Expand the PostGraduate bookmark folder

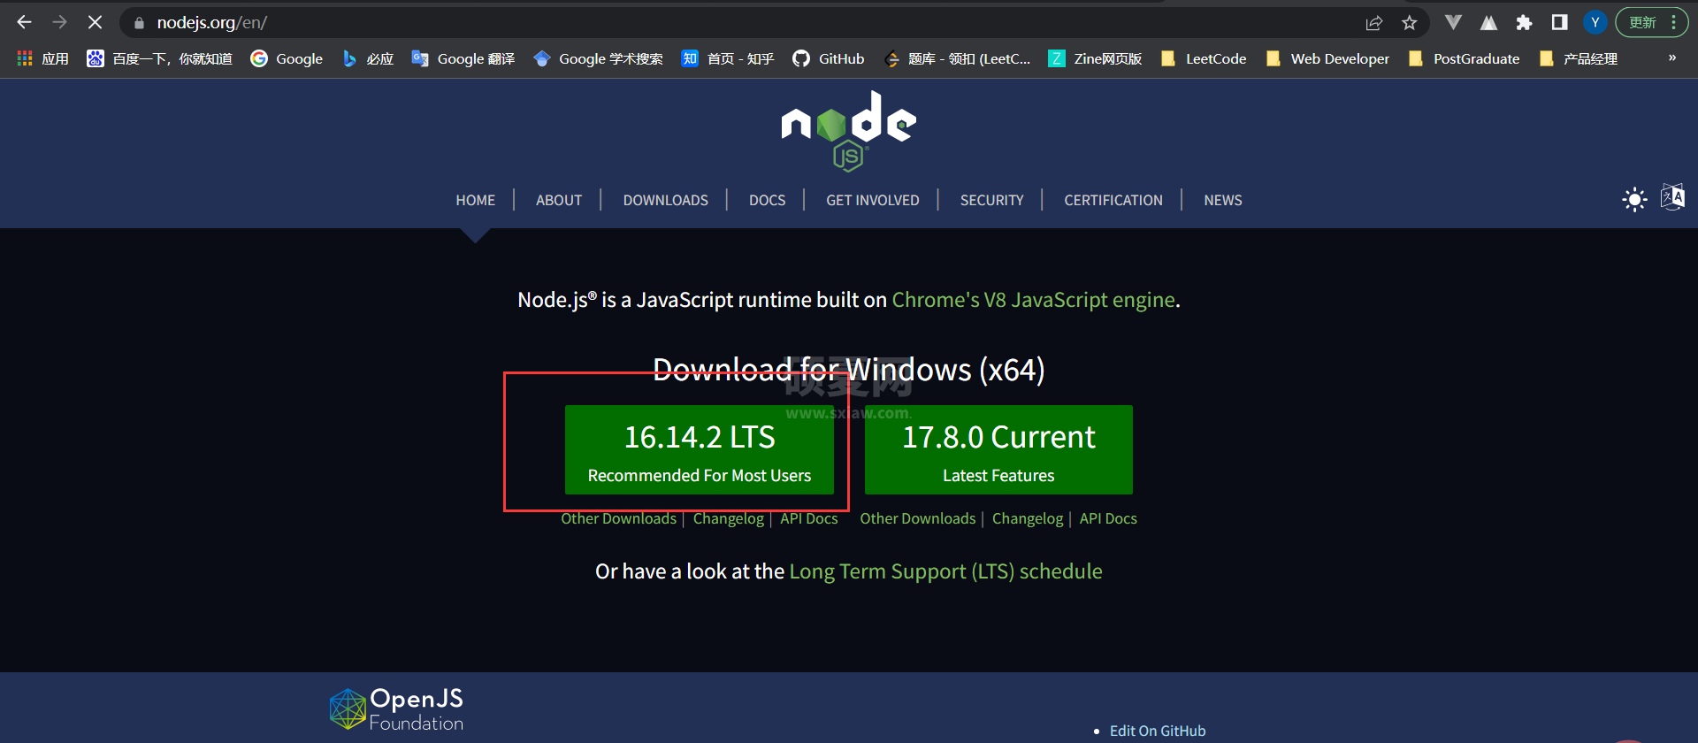(1464, 58)
